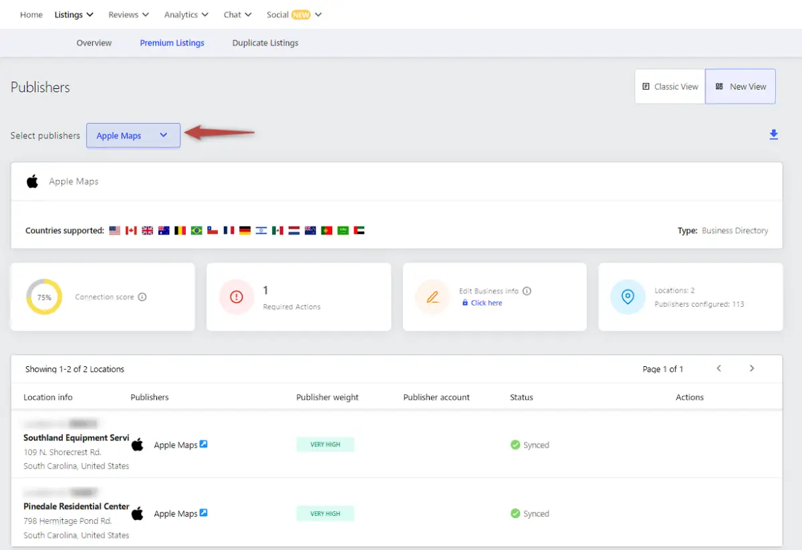The width and height of the screenshot is (802, 550).
Task: Click the Edit Business info tooltip icon
Action: (527, 291)
